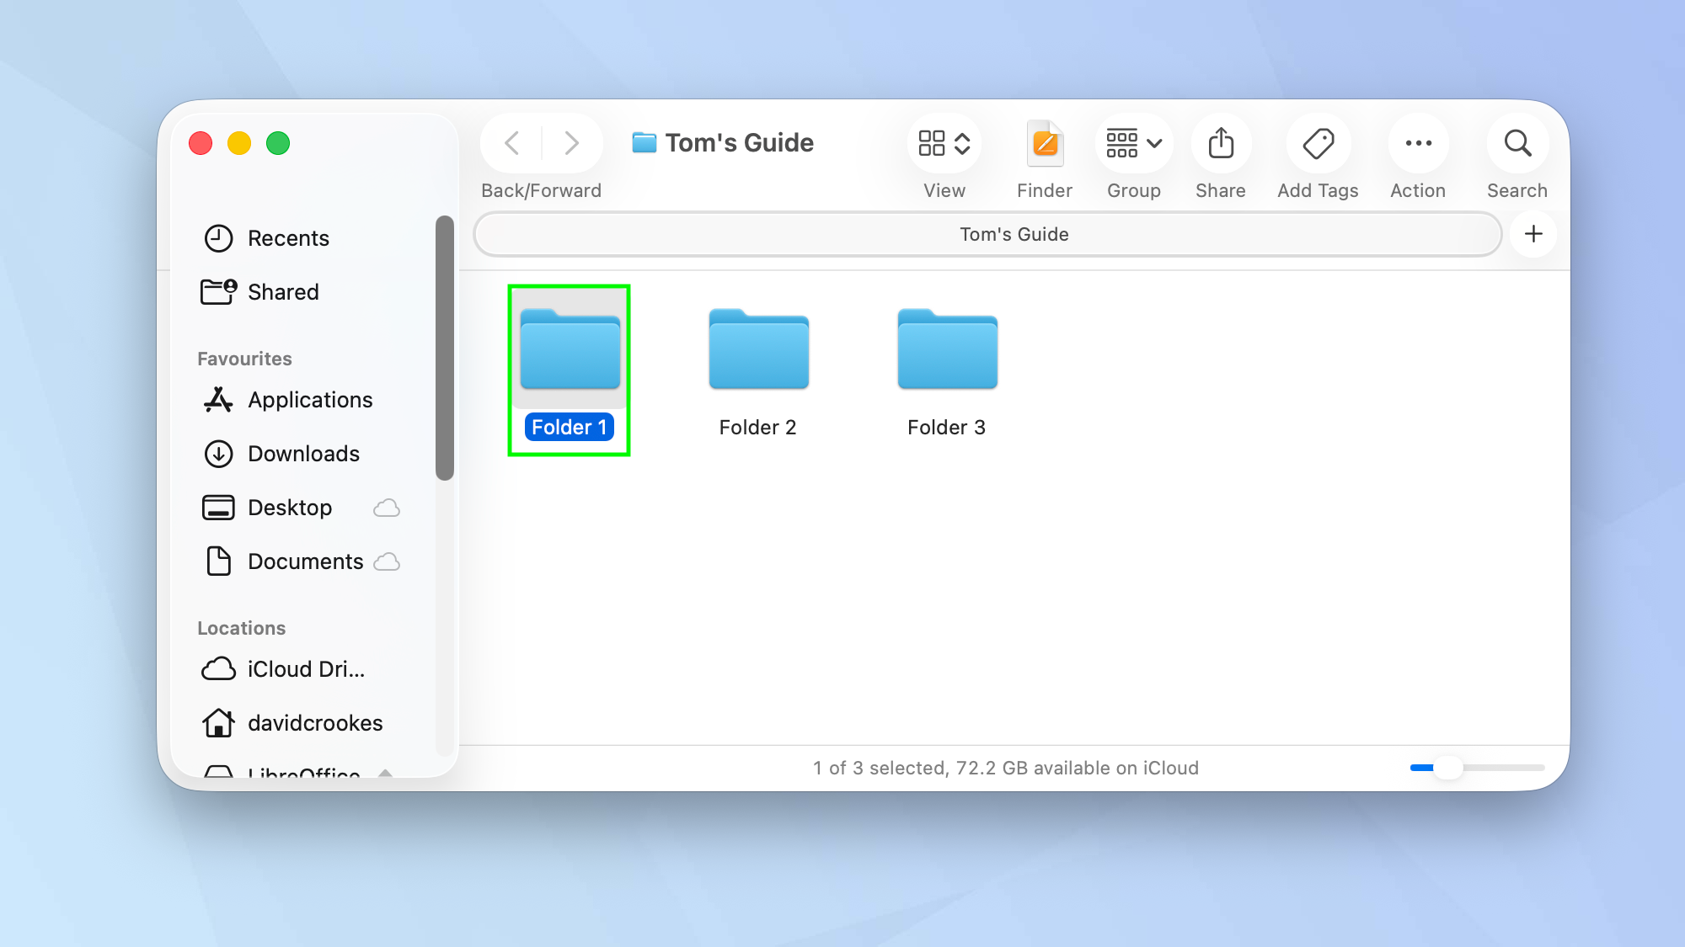Create a new tab with the plus button
The image size is (1685, 947).
[1533, 234]
